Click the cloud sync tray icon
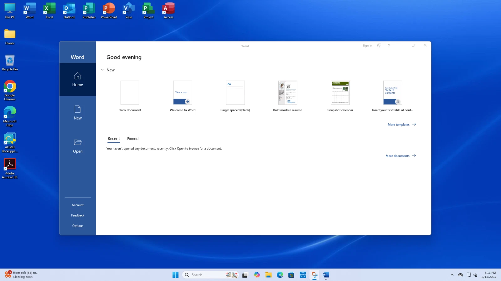 point(461,275)
